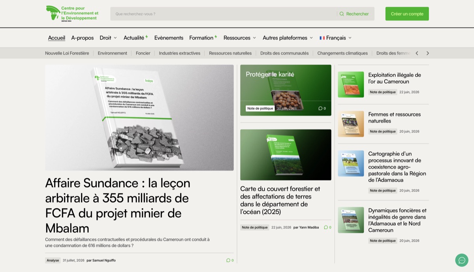474x272 pixels.
Task: Click Note de politique tag under Femmes et ressources
Action: point(383,131)
